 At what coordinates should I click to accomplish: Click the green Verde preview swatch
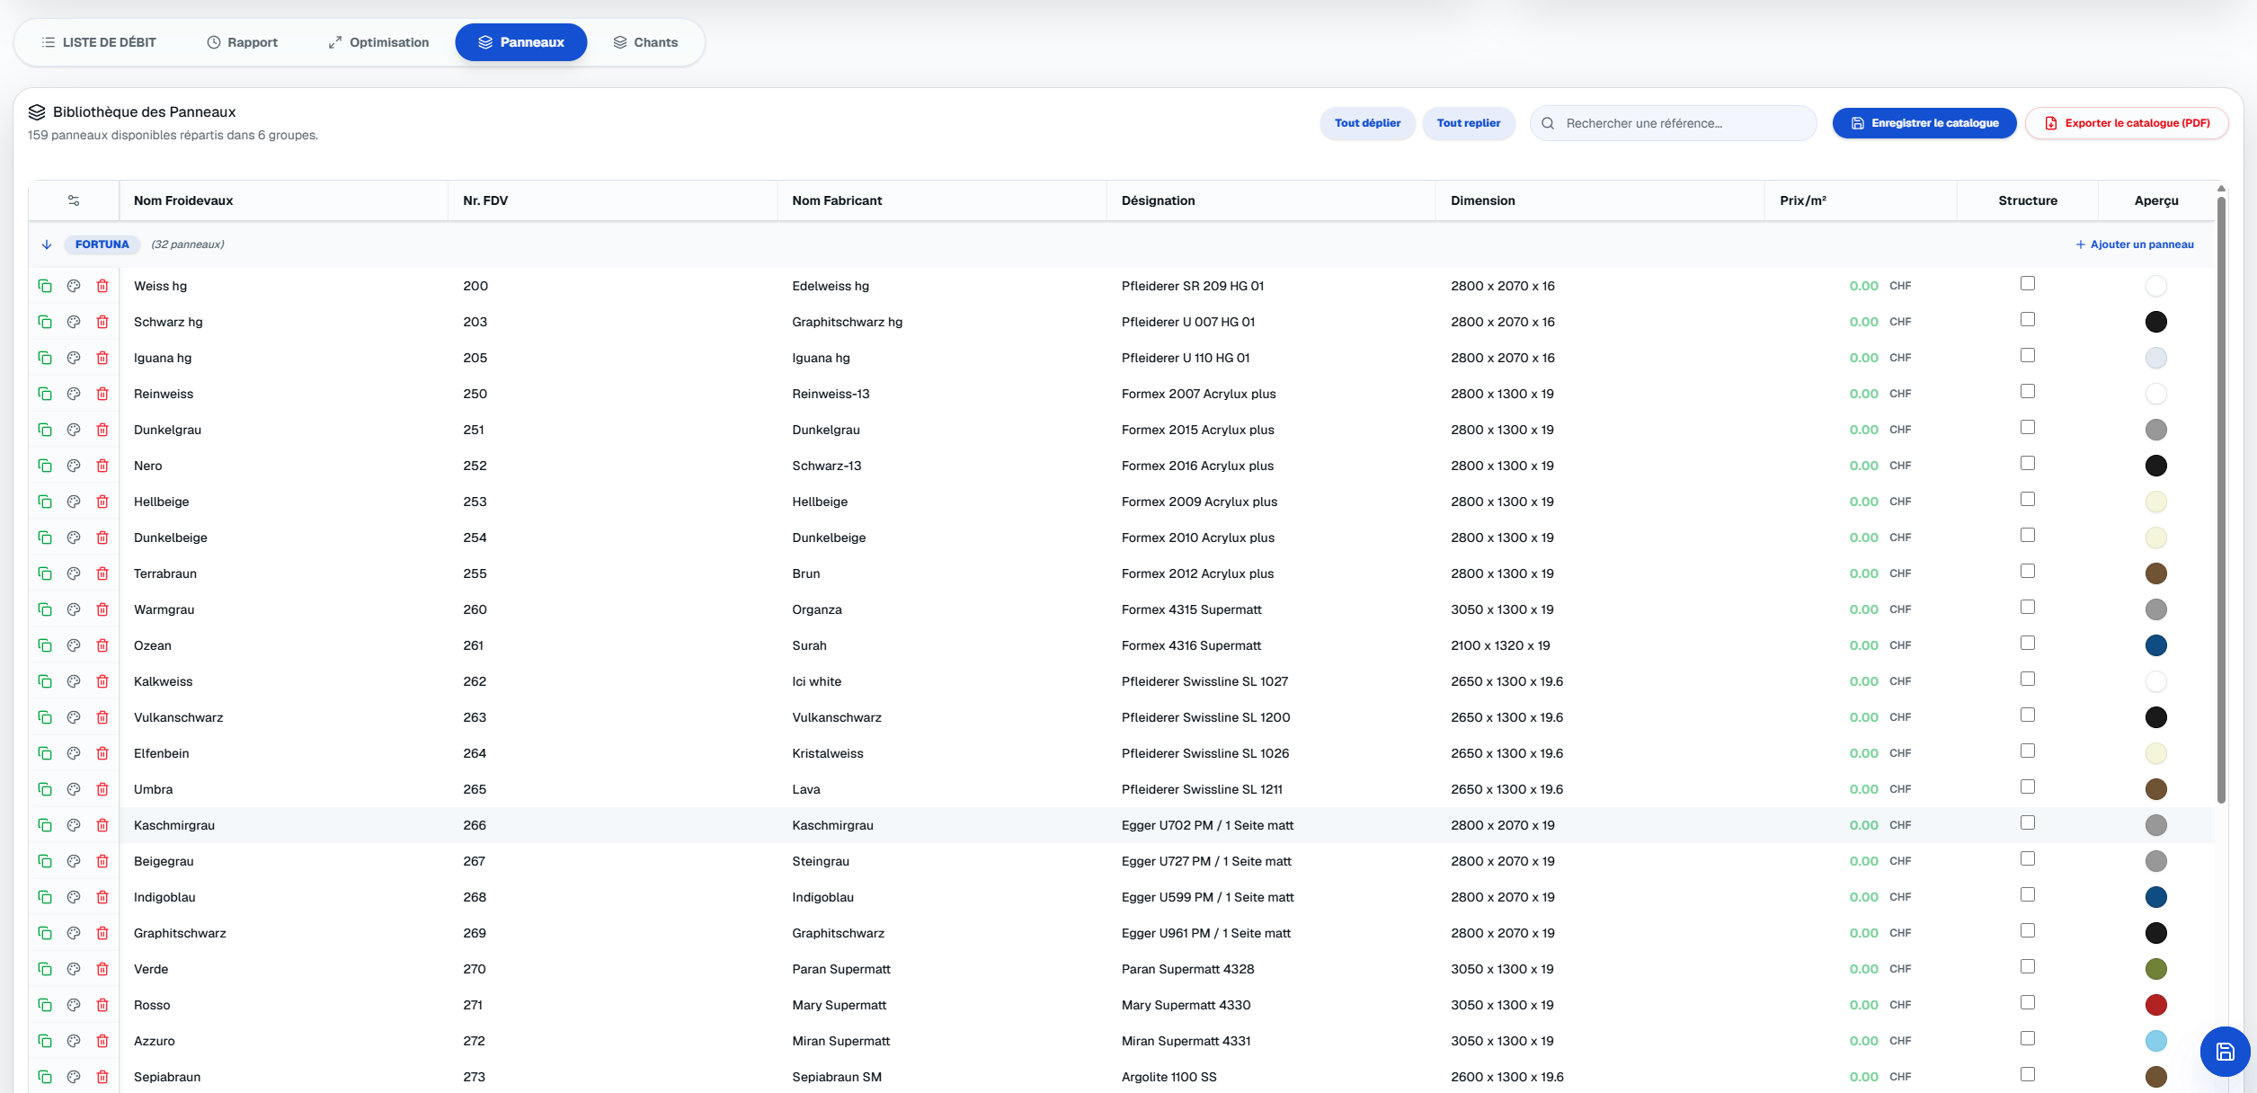pos(2156,969)
